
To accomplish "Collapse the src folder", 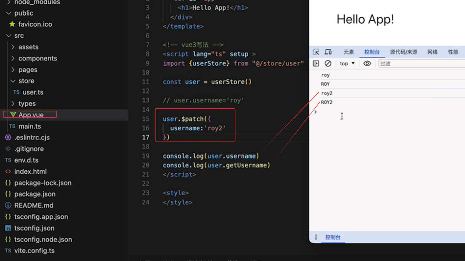I will 9,35.
